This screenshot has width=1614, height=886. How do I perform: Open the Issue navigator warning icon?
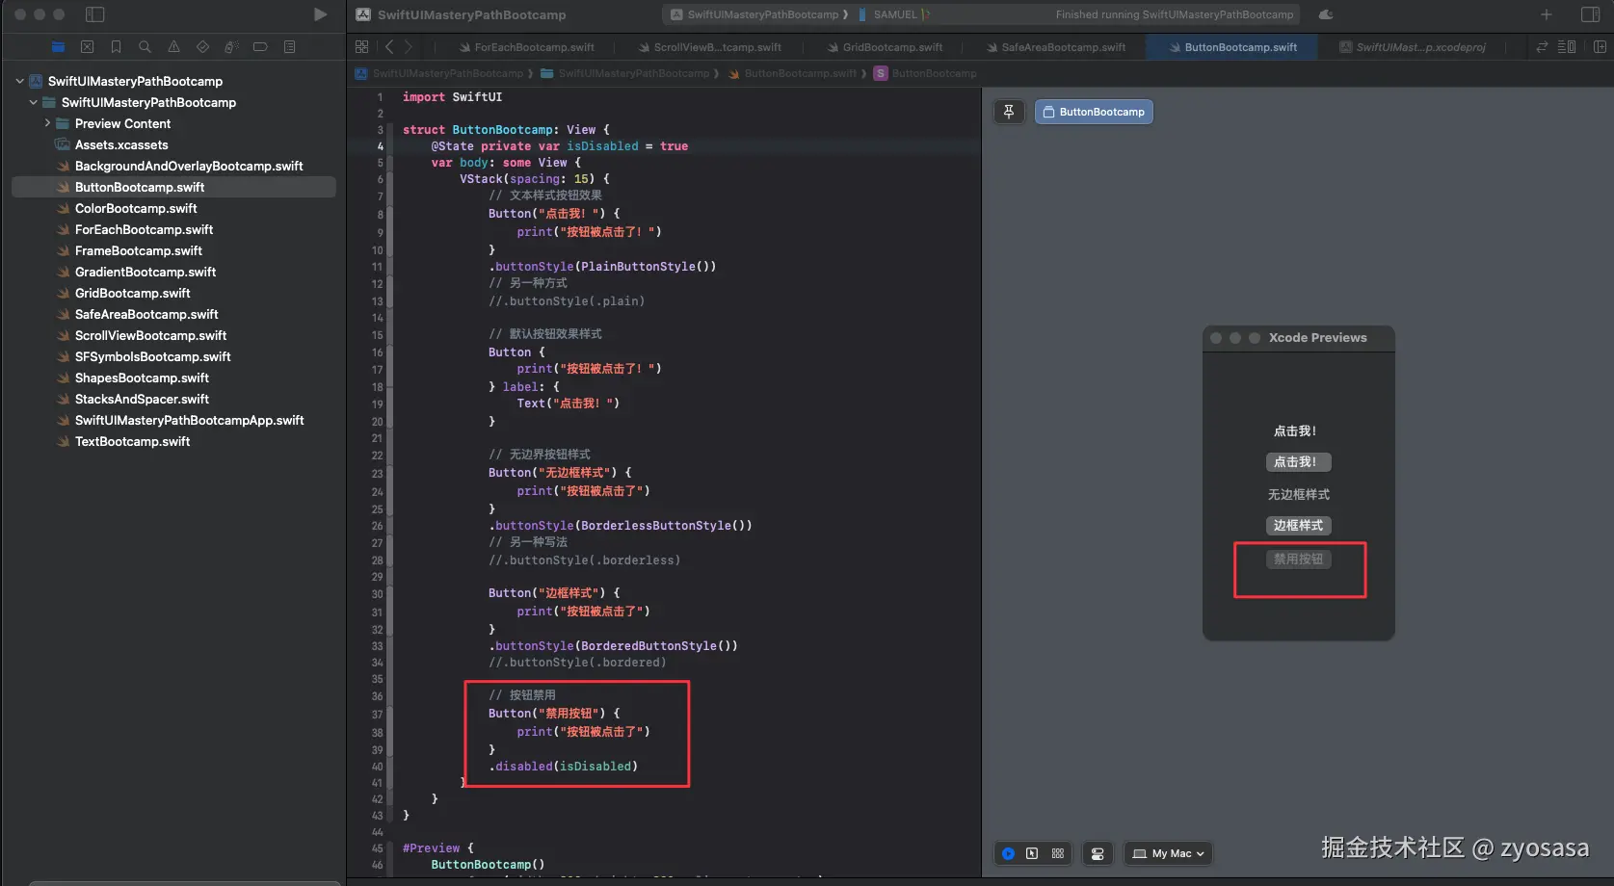click(173, 46)
